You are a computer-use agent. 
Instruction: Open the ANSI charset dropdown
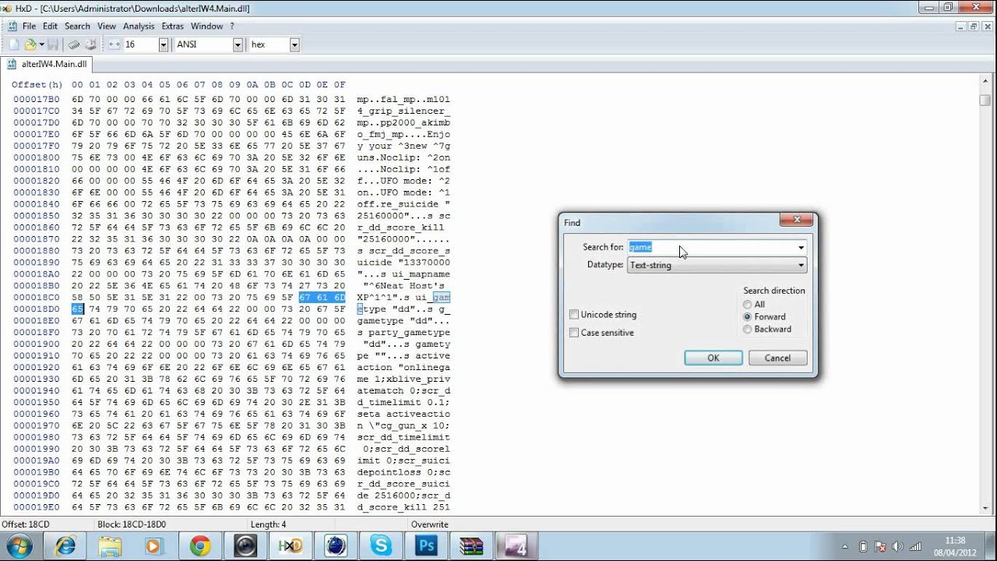(238, 44)
